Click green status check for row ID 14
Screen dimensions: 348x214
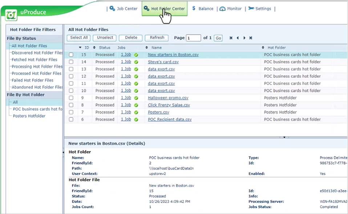click(136, 62)
